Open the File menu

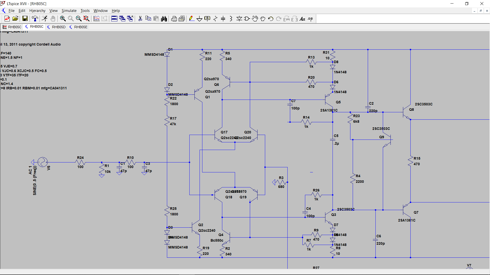11,11
